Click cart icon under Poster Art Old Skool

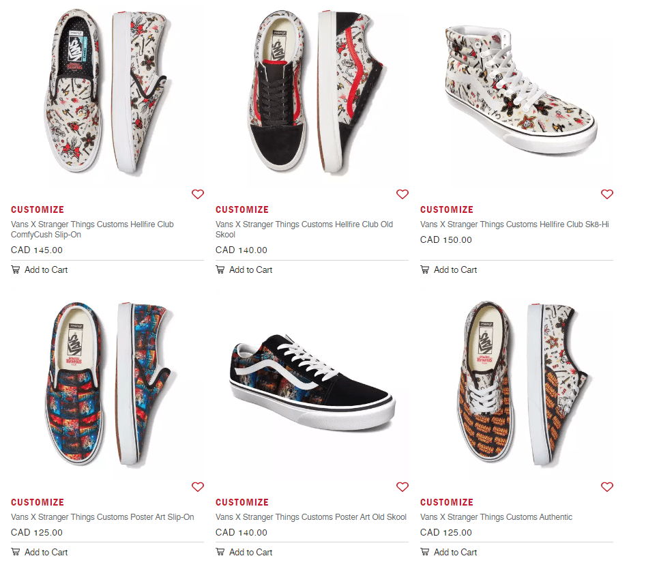[x=220, y=552]
